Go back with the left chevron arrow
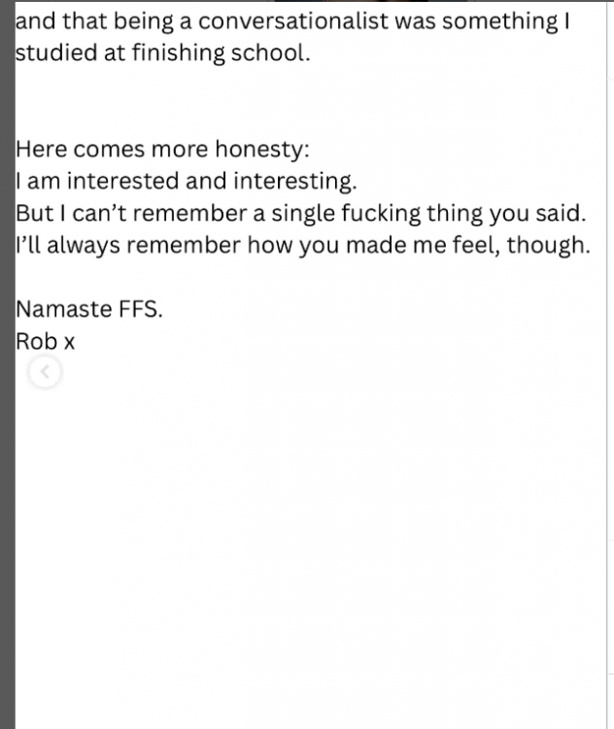 point(45,372)
